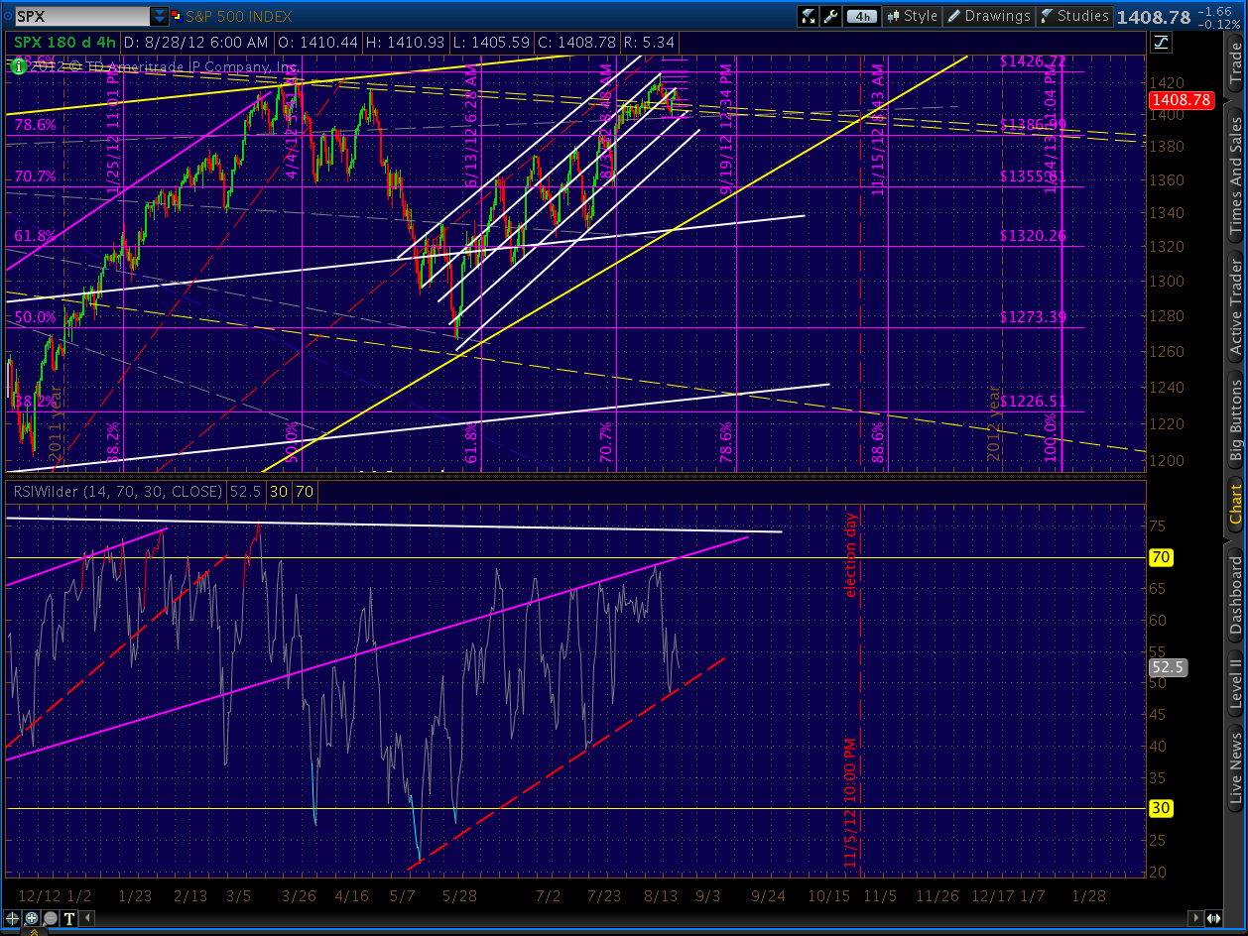Image resolution: width=1248 pixels, height=936 pixels.
Task: Open the Drawings menu
Action: (x=988, y=16)
